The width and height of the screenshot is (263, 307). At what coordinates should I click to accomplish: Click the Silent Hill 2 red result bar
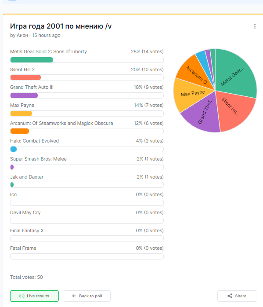(x=25, y=77)
